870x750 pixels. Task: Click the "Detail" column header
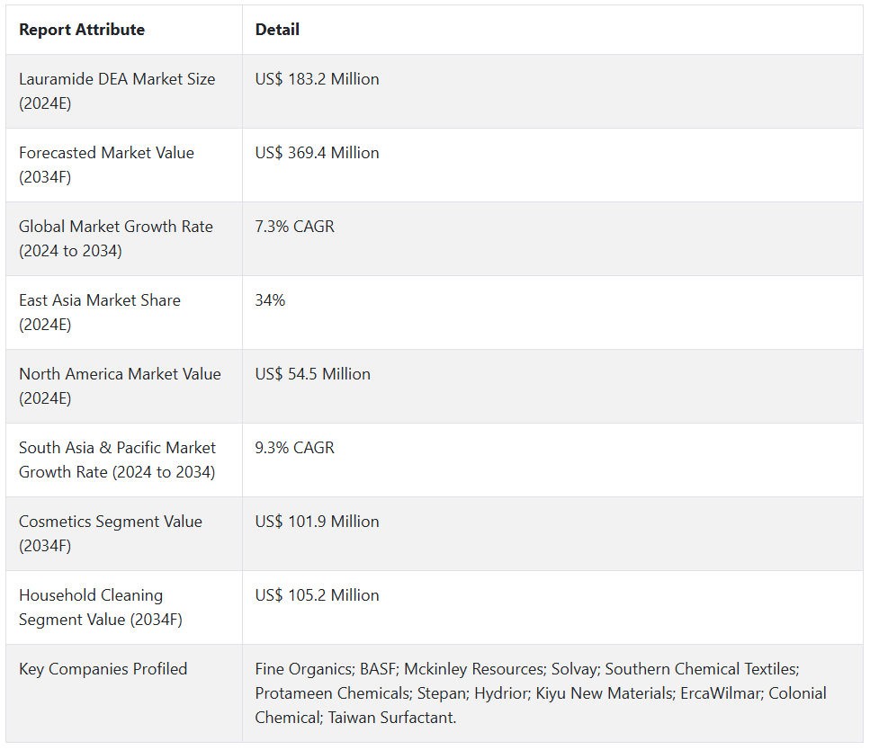(x=277, y=30)
